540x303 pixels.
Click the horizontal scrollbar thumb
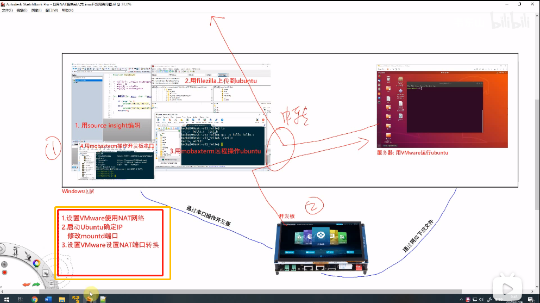250,291
